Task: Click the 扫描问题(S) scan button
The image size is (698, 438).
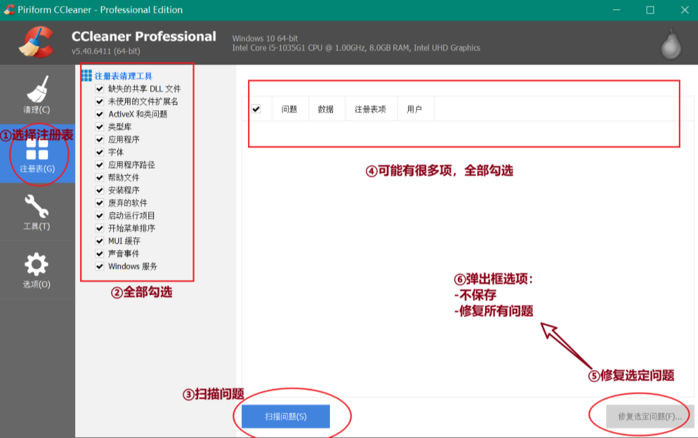Action: pos(286,416)
